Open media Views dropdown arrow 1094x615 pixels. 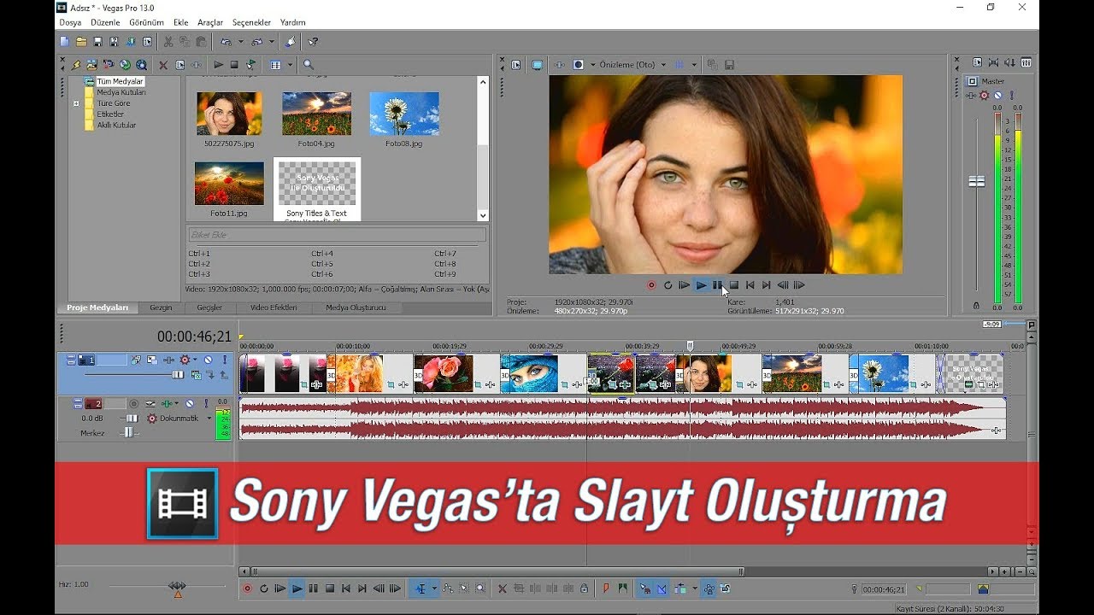coord(290,65)
